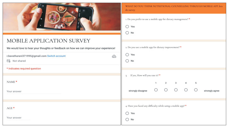Select No for difficulty using app
The image size is (229, 128).
pos(127,119)
